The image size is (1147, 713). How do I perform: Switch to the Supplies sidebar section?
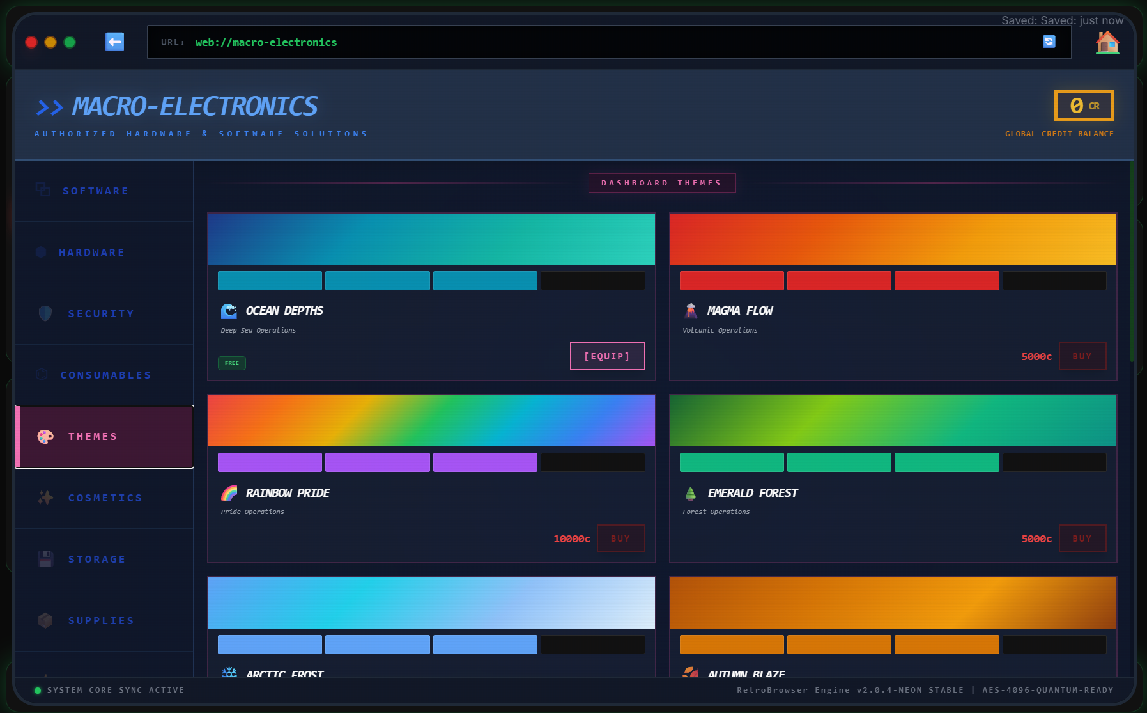point(100,620)
